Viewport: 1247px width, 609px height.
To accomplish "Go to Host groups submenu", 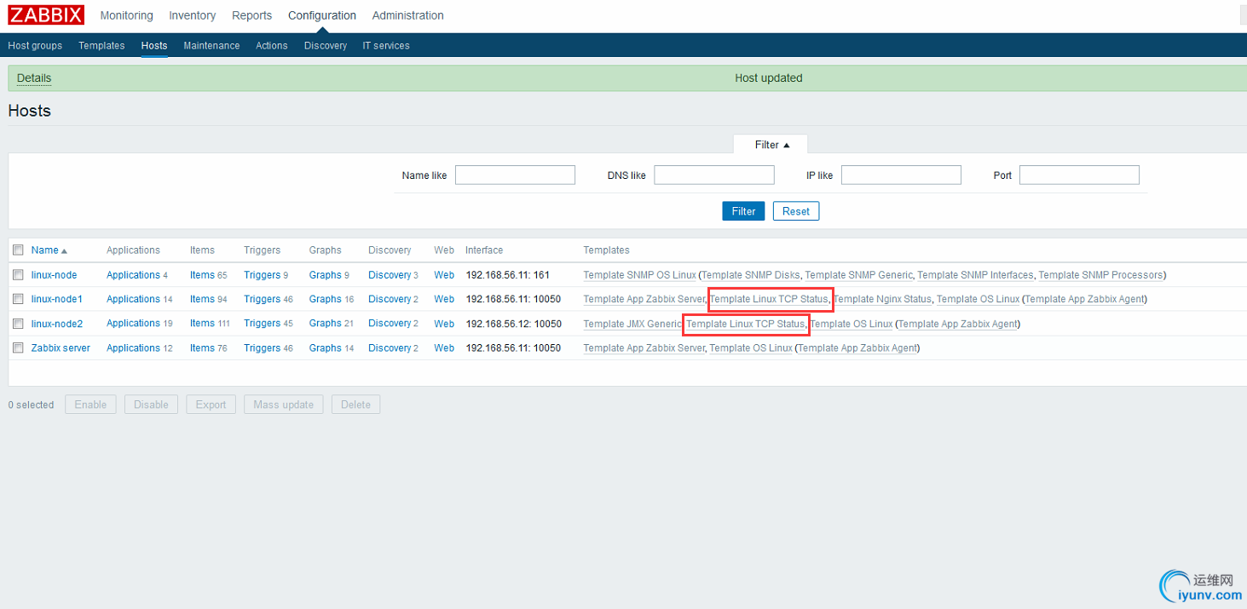I will click(x=35, y=46).
